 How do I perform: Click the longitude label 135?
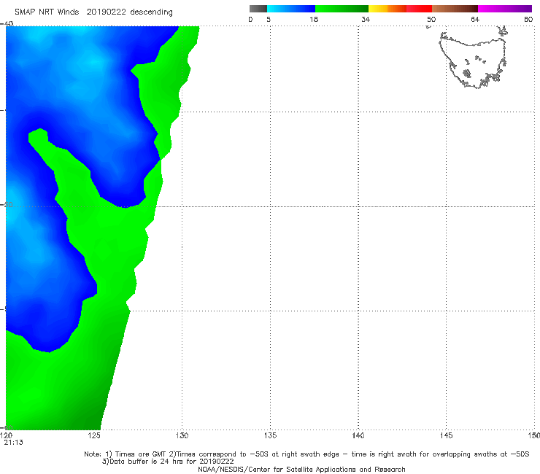(270, 435)
